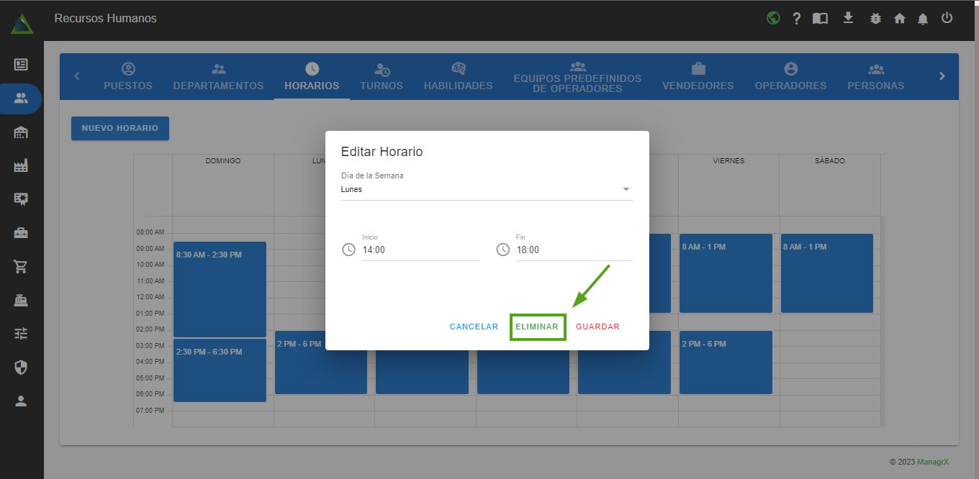Select the Domingo 8:30 AM - 2:30 PM block
The width and height of the screenshot is (979, 479).
(x=220, y=289)
